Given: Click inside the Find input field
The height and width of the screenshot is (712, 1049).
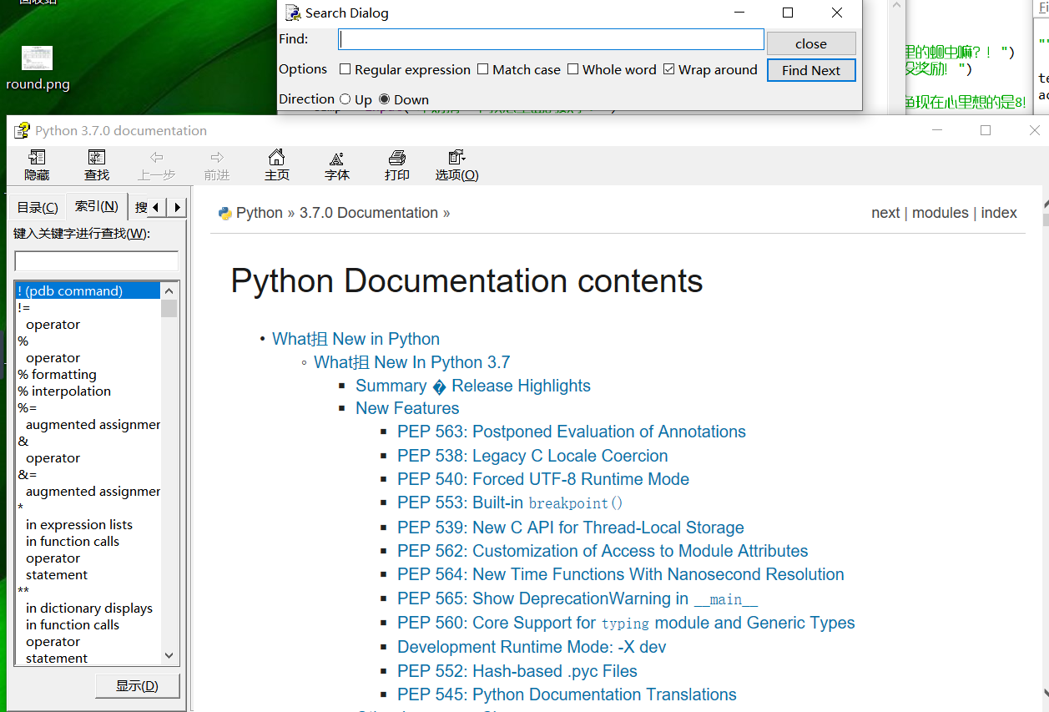Looking at the screenshot, I should [x=551, y=38].
